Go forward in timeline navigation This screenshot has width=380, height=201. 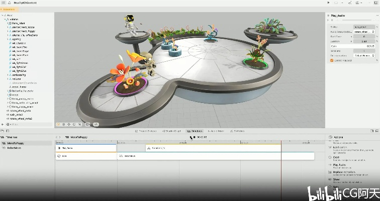tap(60, 137)
